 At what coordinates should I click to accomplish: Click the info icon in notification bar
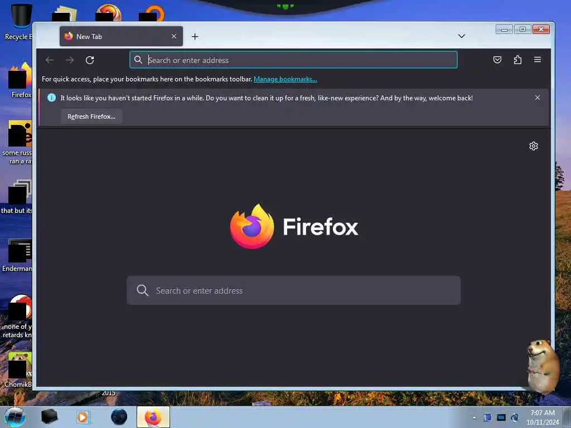pos(52,98)
